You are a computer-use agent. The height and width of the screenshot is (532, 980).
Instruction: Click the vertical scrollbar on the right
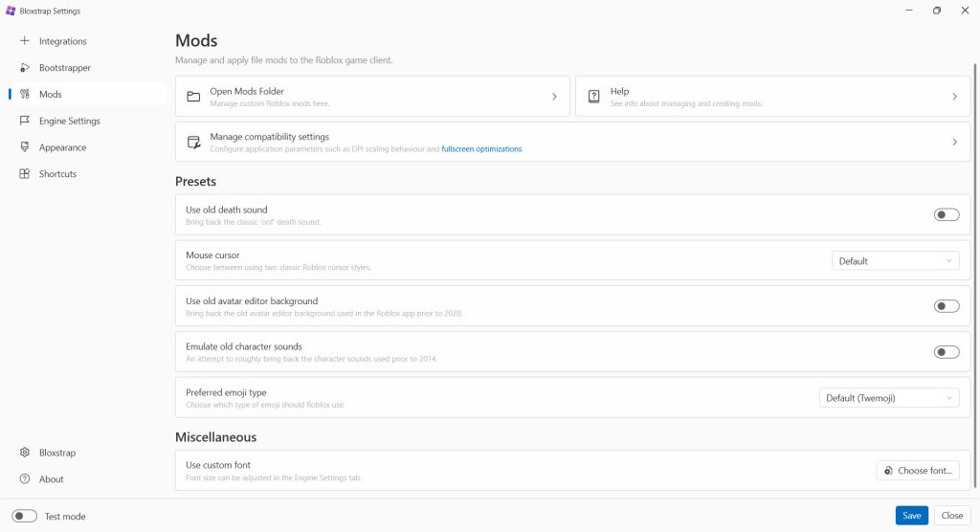(975, 275)
